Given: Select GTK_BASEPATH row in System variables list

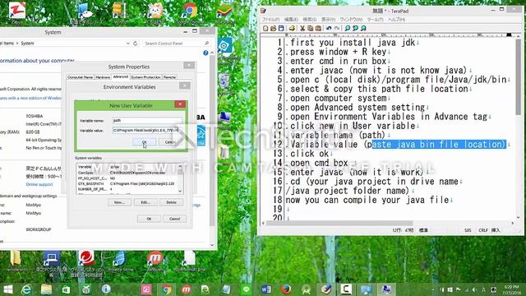Looking at the screenshot, I should (x=127, y=183).
